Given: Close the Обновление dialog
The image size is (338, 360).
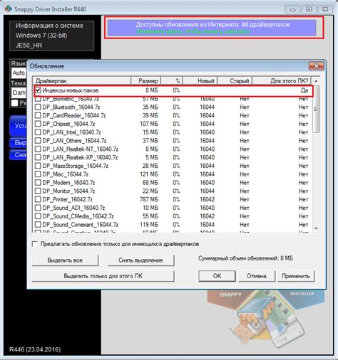Looking at the screenshot, I should (316, 66).
